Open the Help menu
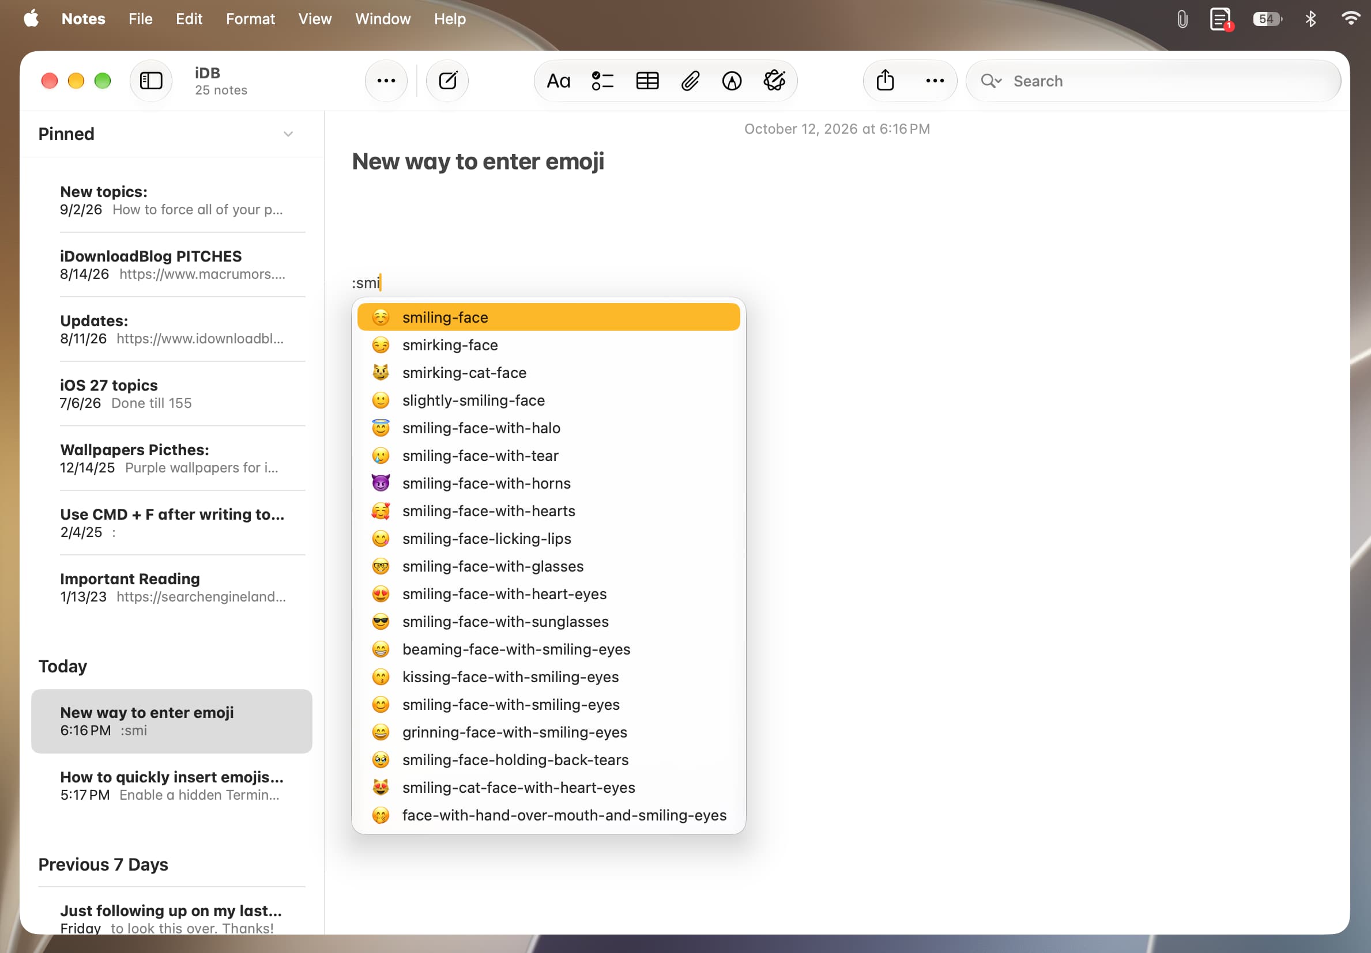The image size is (1371, 953). tap(450, 18)
